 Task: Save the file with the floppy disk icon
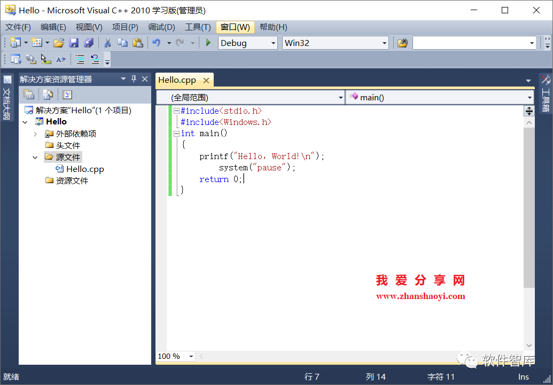click(74, 43)
